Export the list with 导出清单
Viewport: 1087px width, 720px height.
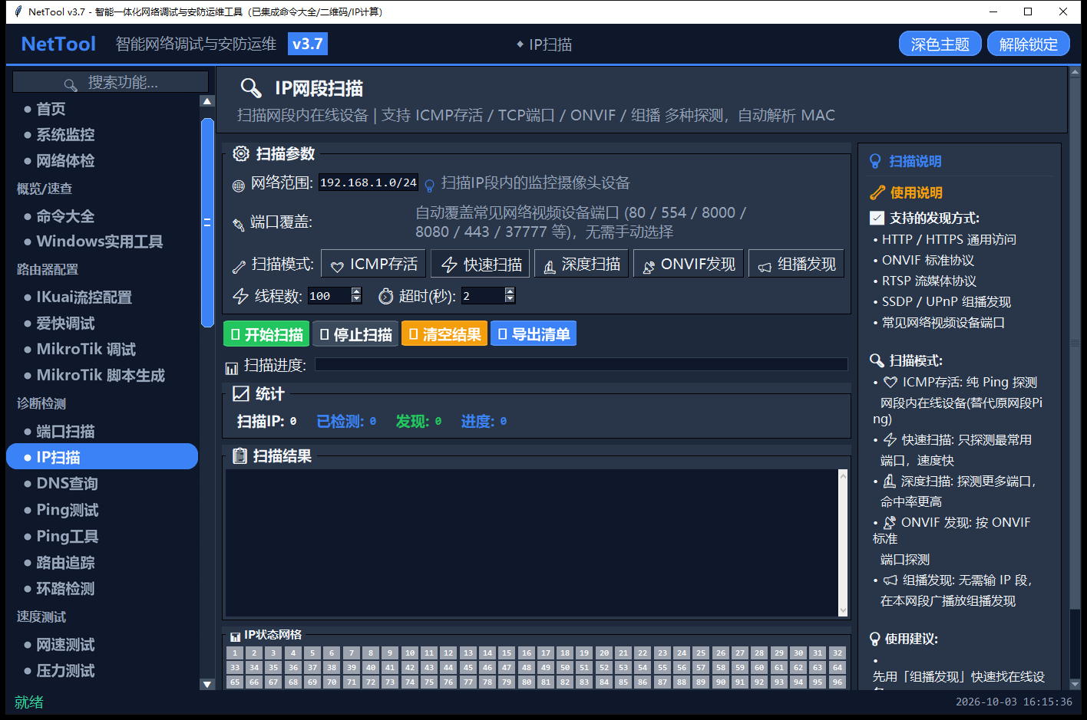[x=534, y=334]
